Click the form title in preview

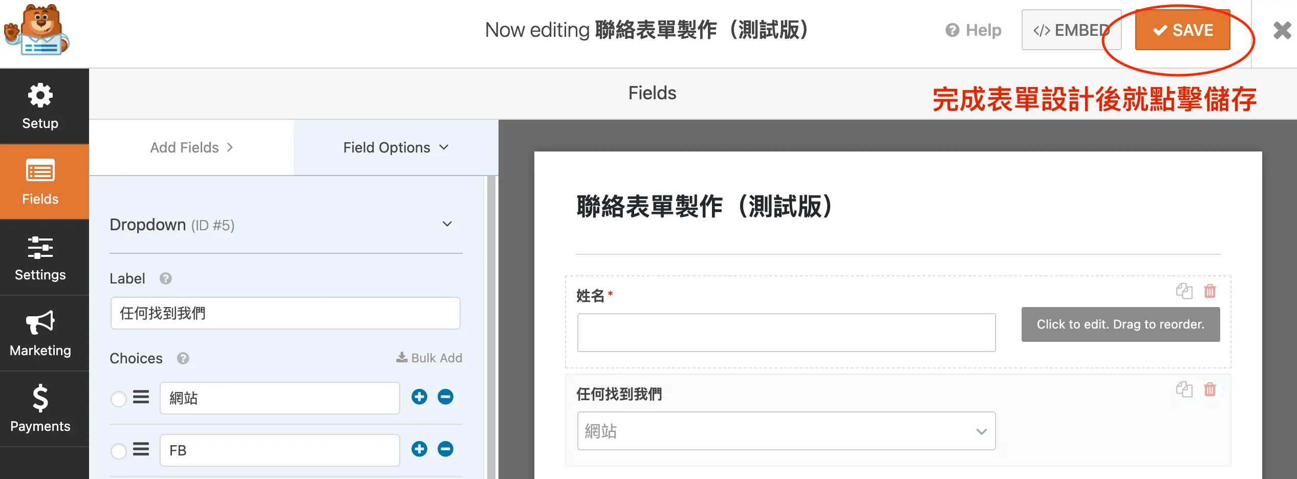coord(705,207)
